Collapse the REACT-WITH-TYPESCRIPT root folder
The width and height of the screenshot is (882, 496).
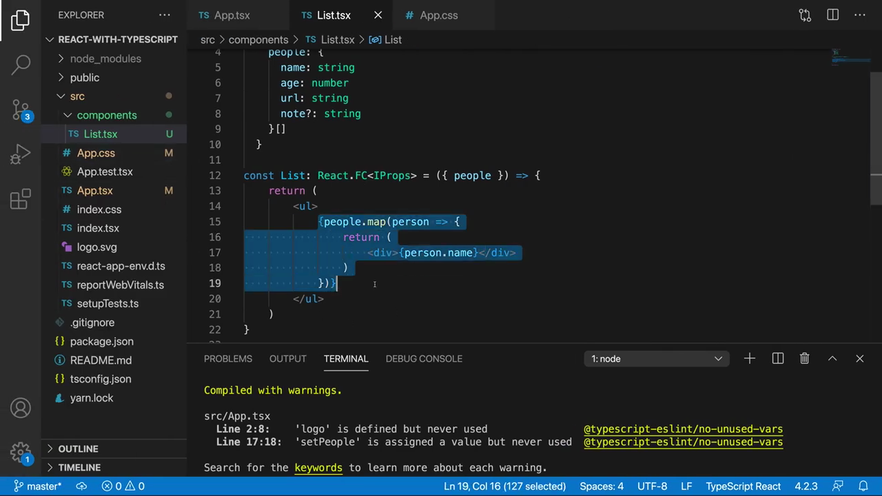pos(114,39)
